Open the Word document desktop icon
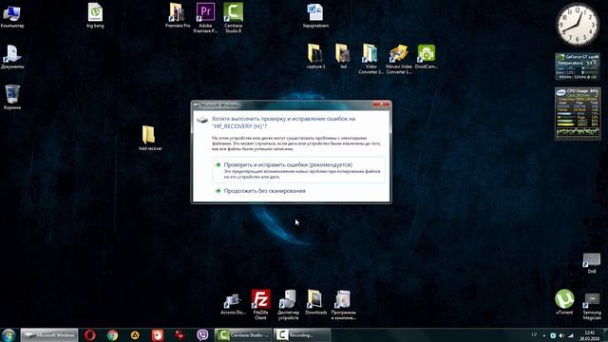Image resolution: width=608 pixels, height=342 pixels. pyautogui.click(x=315, y=15)
